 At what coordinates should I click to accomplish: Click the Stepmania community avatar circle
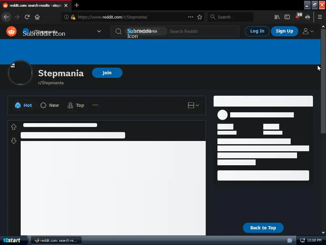20,73
